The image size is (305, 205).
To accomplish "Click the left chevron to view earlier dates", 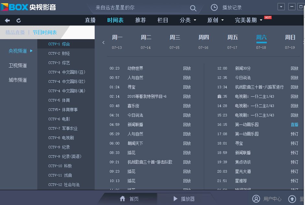I will coord(103,42).
